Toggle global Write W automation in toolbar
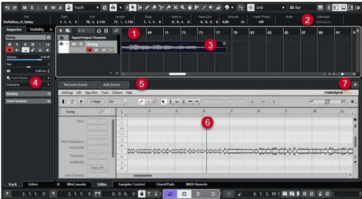The width and height of the screenshot is (362, 199). (x=53, y=7)
